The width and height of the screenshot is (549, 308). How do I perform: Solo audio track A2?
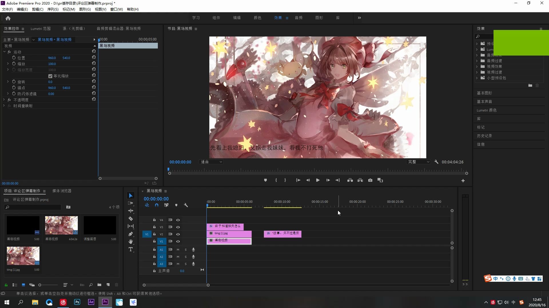click(x=186, y=257)
